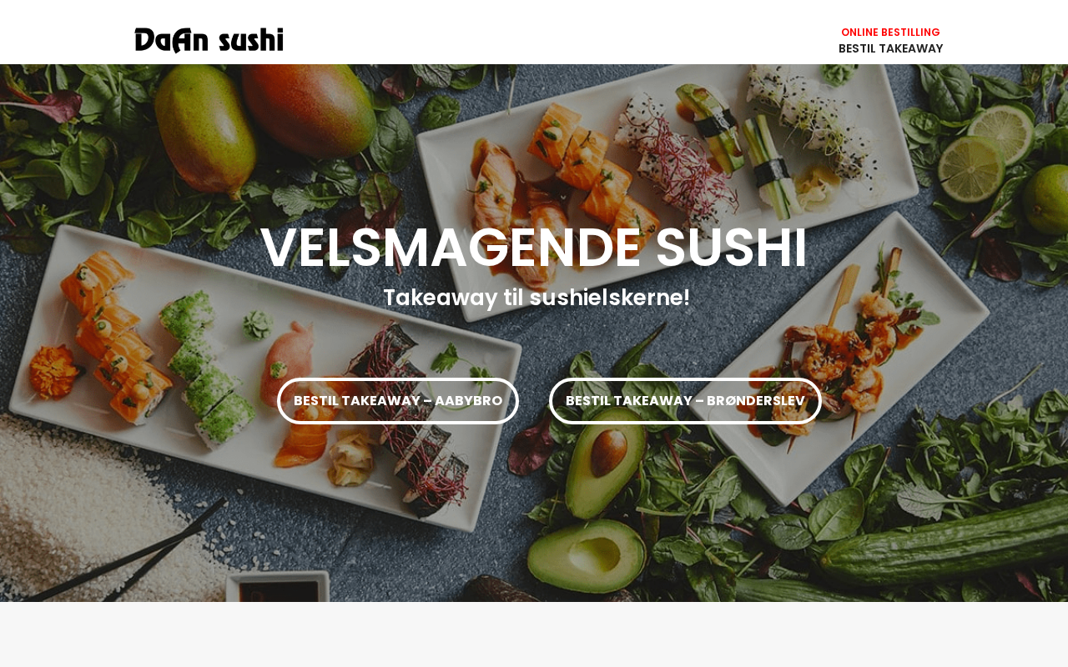The height and width of the screenshot is (667, 1068).
Task: Order takeaway from the Brønderslev location
Action: coord(685,401)
